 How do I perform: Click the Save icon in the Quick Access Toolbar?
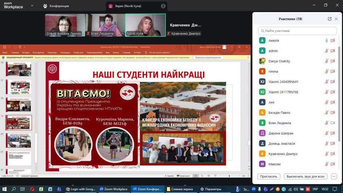5,47
